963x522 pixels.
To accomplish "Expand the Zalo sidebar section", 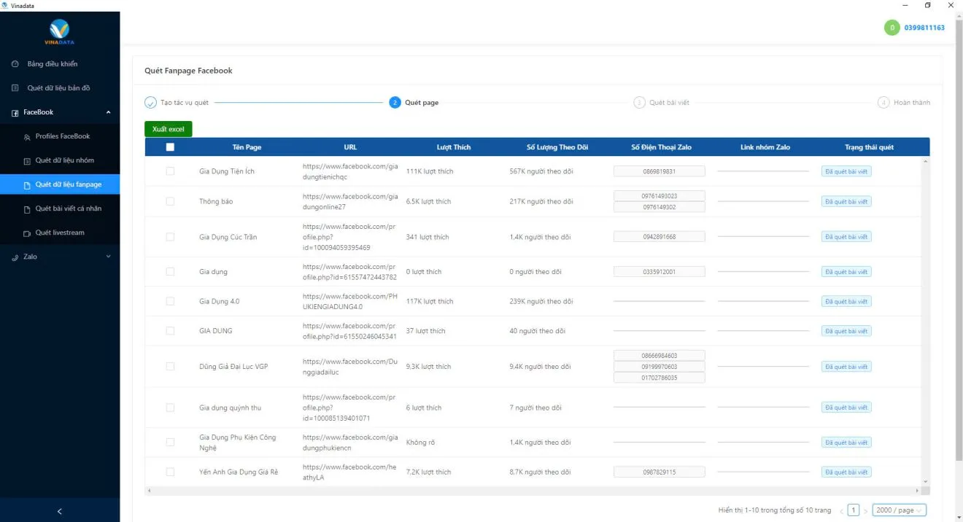I will pyautogui.click(x=109, y=257).
